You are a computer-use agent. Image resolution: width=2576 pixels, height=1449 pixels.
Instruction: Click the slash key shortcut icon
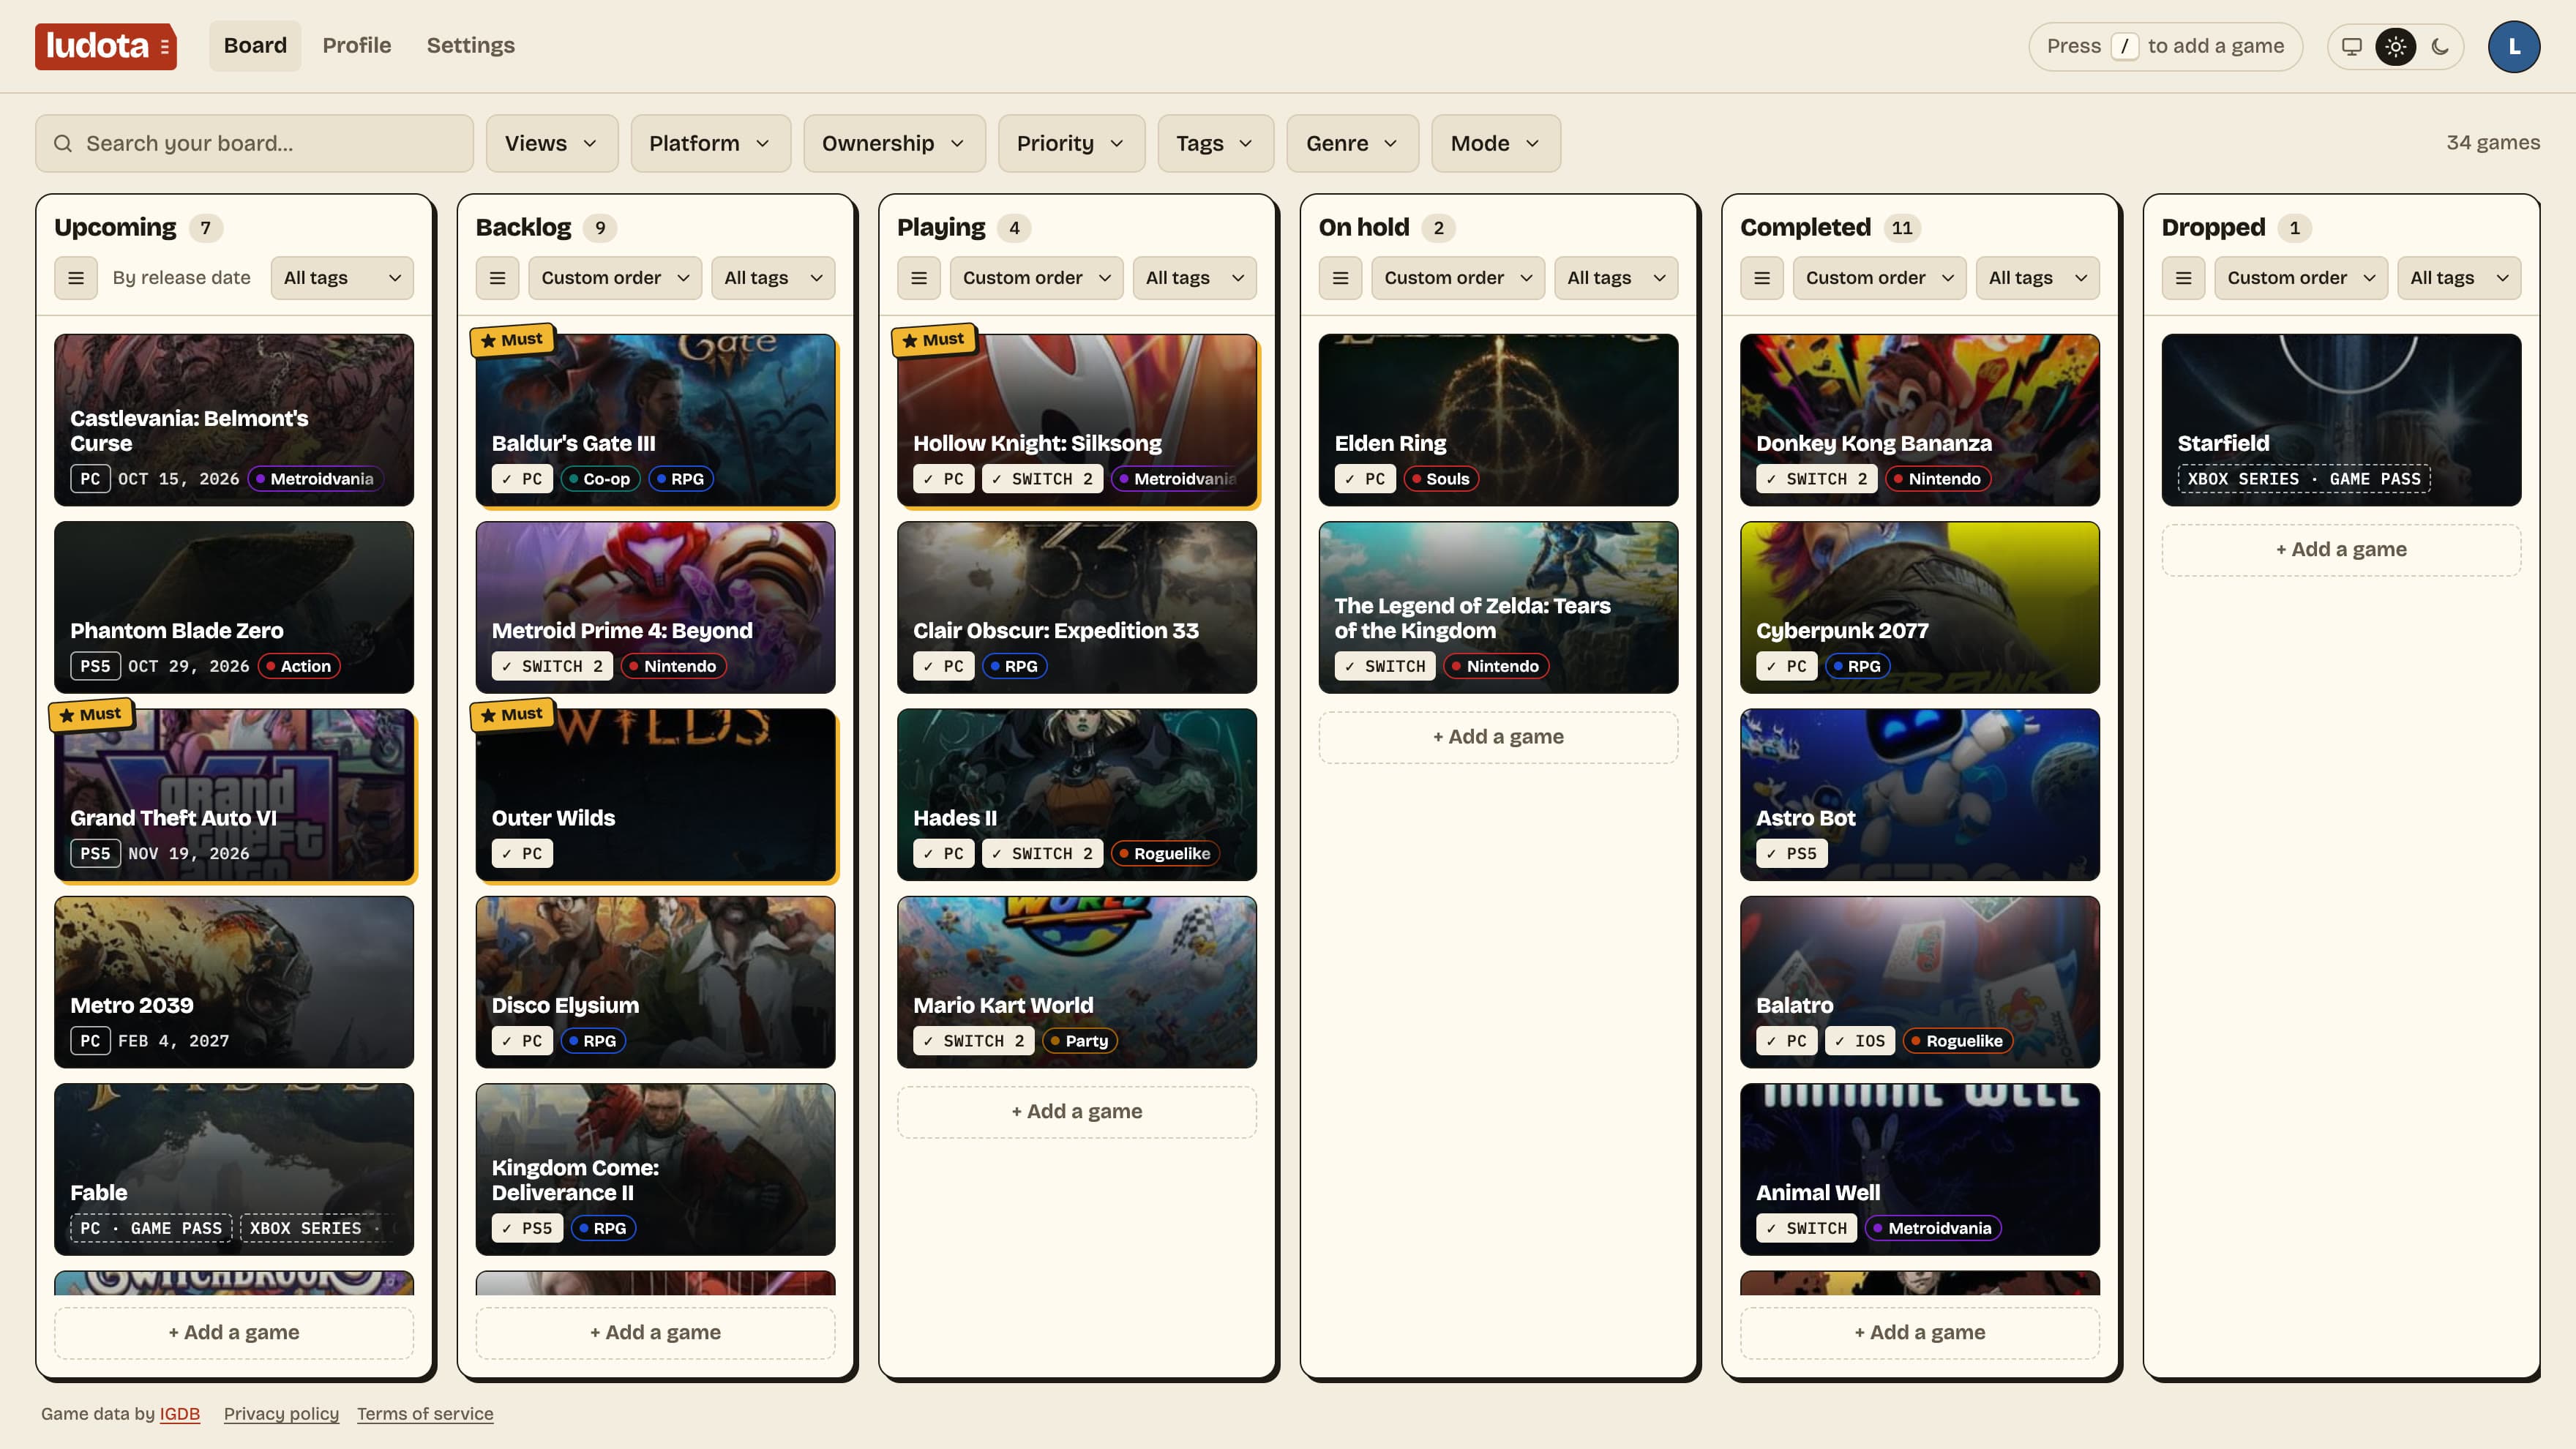coord(2125,46)
